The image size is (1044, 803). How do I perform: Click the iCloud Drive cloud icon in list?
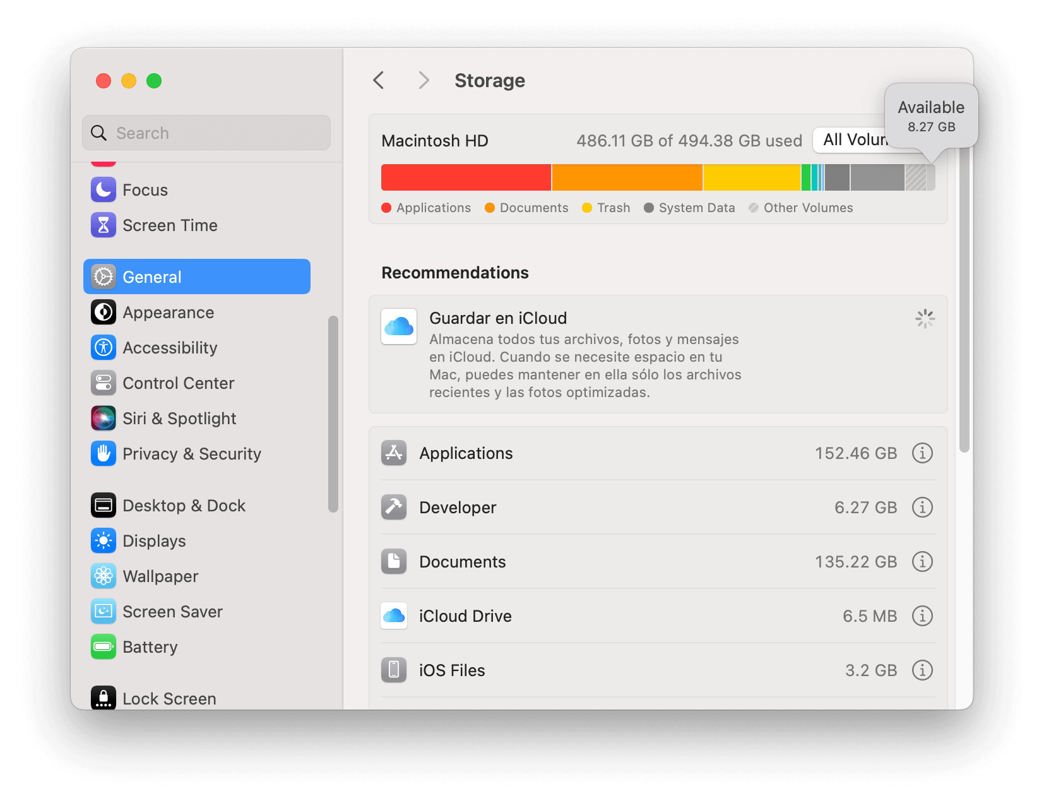[394, 616]
